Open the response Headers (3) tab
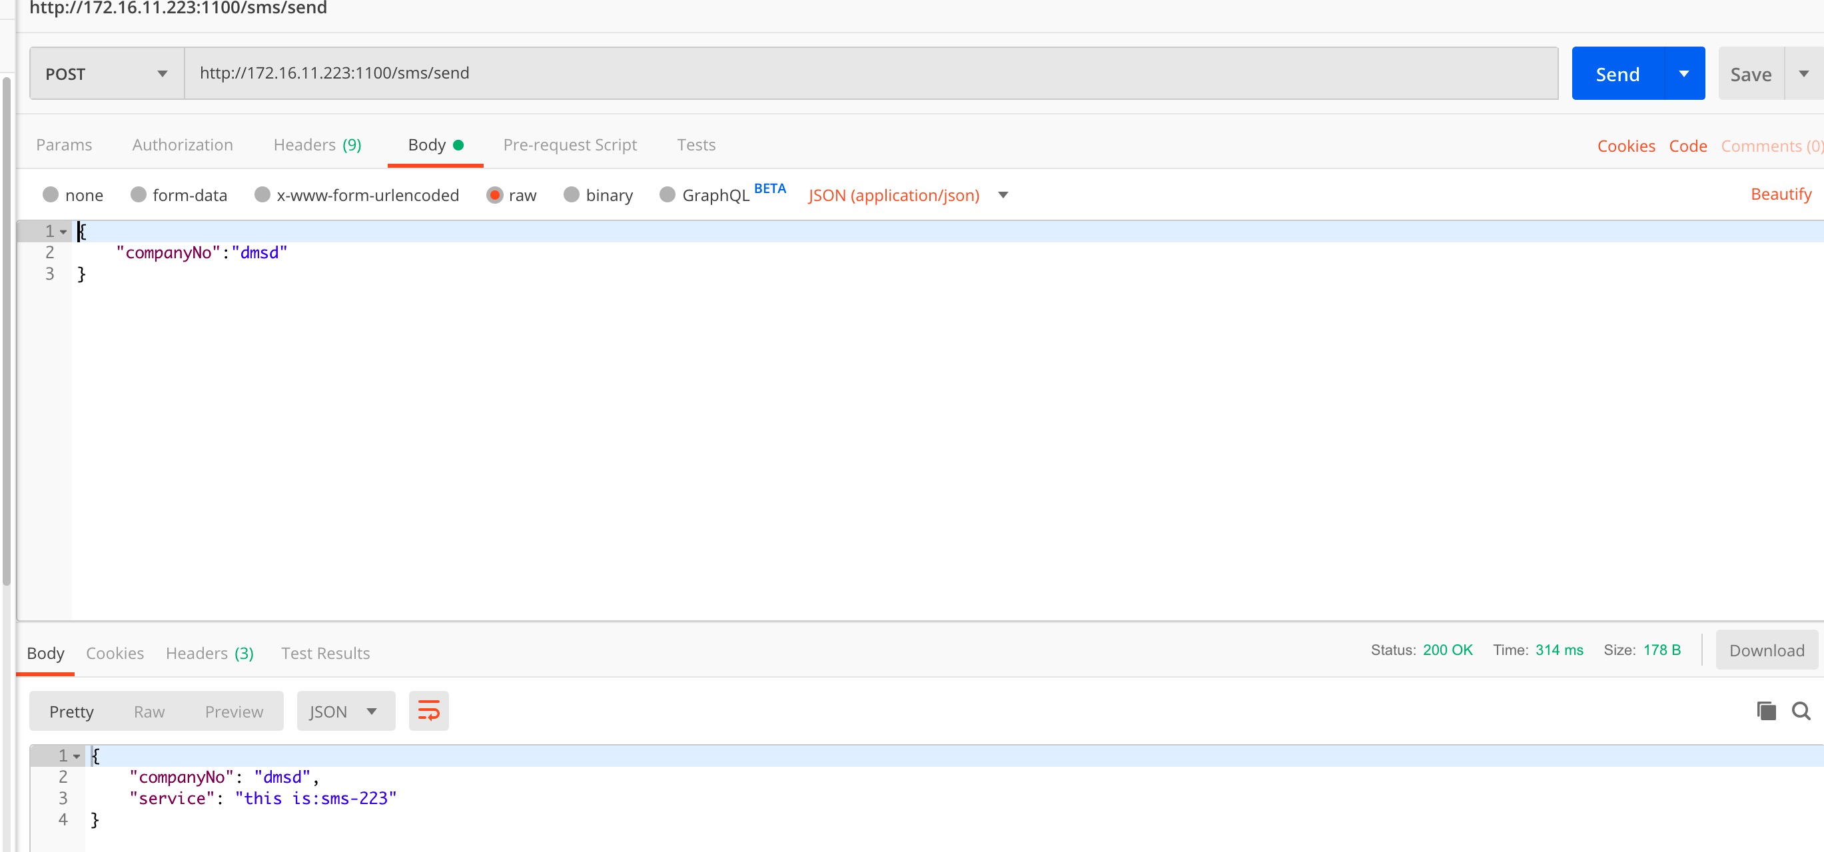This screenshot has height=852, width=1824. tap(210, 652)
